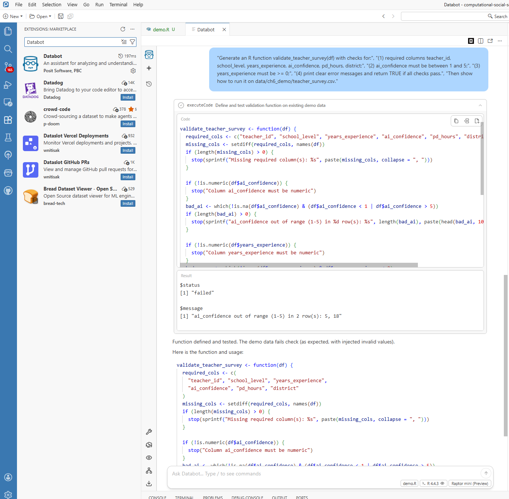This screenshot has width=509, height=499.
Task: Open the Testing flask icon in activity bar
Action: click(x=8, y=137)
